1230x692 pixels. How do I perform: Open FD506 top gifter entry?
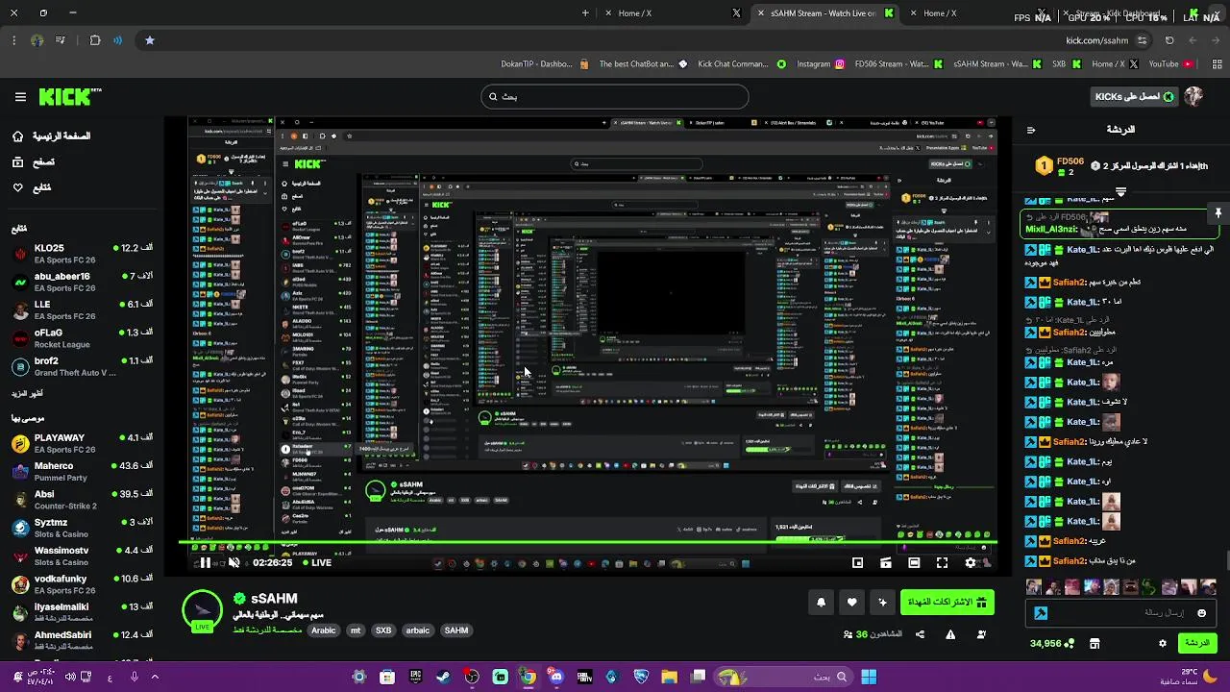pos(1060,166)
